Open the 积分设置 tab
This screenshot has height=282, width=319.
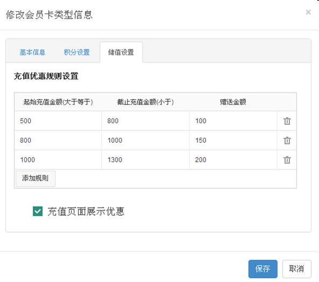(x=77, y=52)
